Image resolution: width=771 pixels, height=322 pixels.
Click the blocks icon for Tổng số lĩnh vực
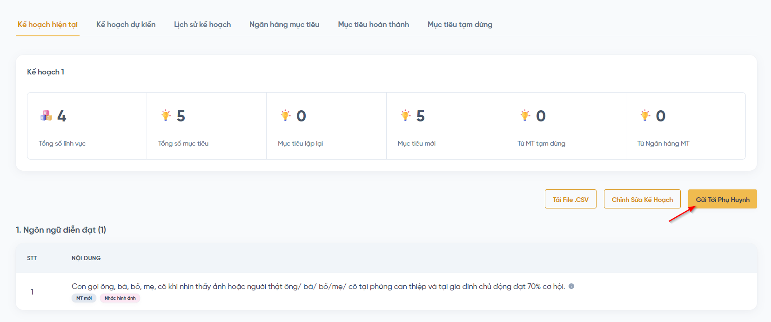46,115
